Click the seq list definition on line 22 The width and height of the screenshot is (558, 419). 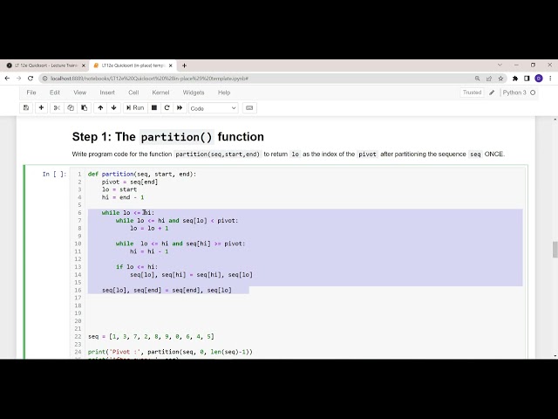click(151, 336)
